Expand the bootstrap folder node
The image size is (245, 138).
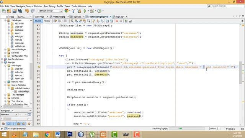(8, 30)
